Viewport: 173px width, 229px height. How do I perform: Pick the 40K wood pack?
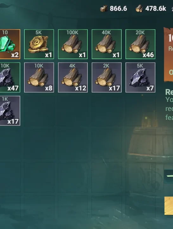(x=106, y=44)
